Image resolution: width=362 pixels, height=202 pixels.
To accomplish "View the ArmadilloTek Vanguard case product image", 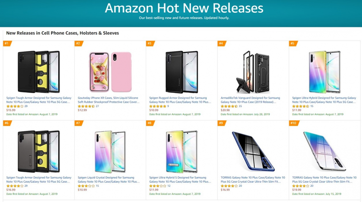I will pyautogui.click(x=253, y=72).
